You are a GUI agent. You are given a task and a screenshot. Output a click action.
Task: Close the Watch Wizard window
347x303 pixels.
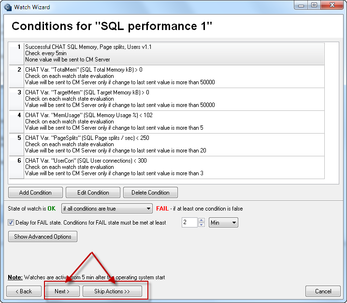click(332, 5)
